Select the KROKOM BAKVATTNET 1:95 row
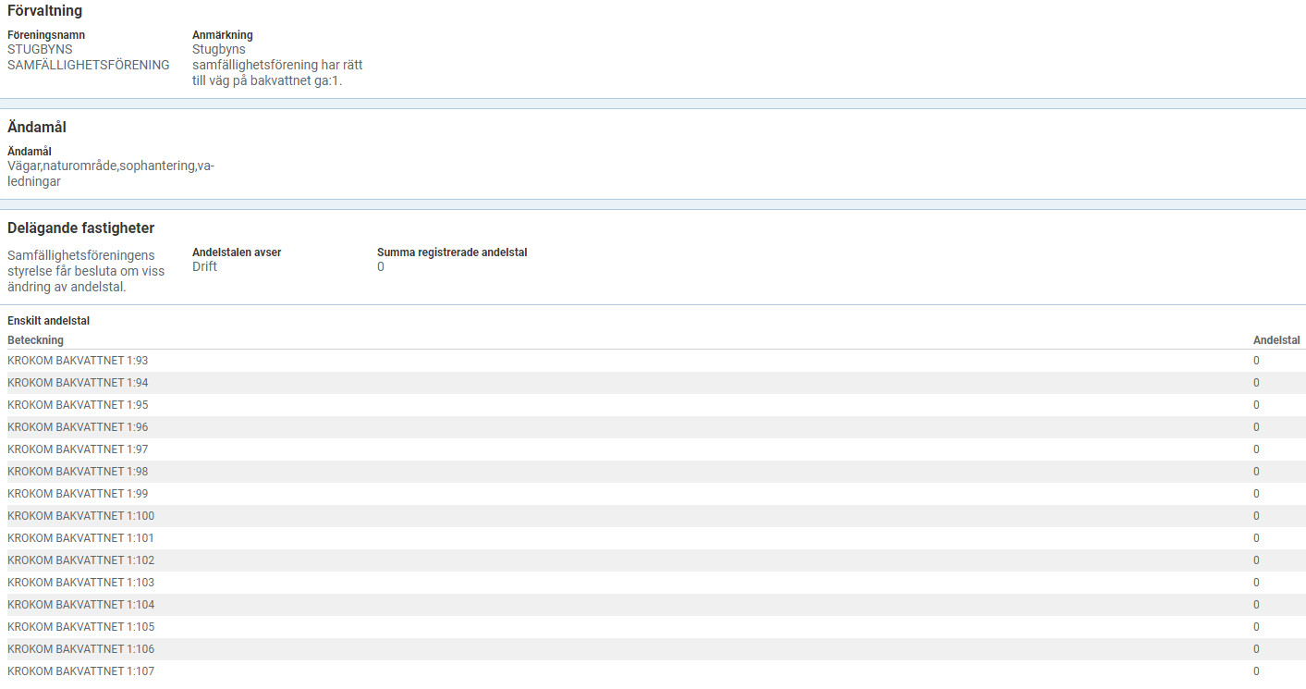Screen dimensions: 1306x689 pos(78,405)
